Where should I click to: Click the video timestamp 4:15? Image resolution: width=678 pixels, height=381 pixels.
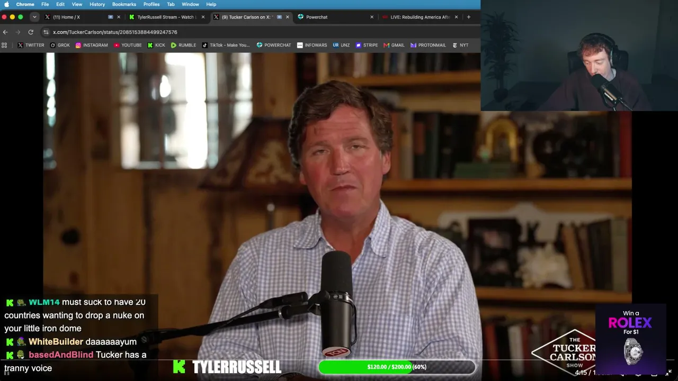(581, 373)
